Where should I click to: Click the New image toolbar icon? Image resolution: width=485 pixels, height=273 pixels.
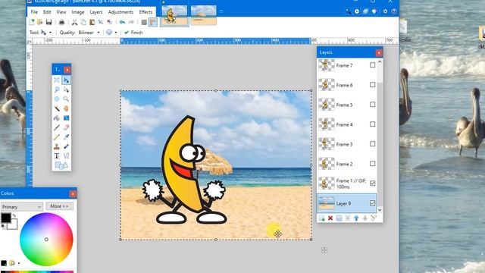[32, 22]
